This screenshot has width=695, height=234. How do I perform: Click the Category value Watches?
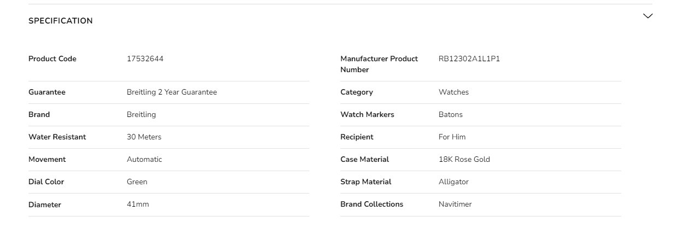click(x=453, y=92)
